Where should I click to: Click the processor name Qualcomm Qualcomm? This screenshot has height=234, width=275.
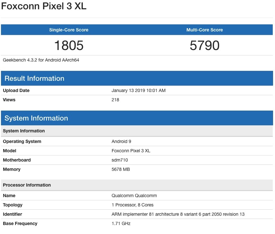coord(134,196)
